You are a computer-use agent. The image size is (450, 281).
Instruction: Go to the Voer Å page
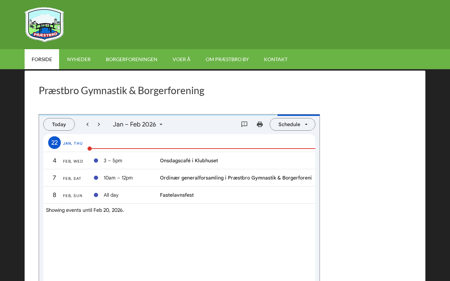click(181, 59)
